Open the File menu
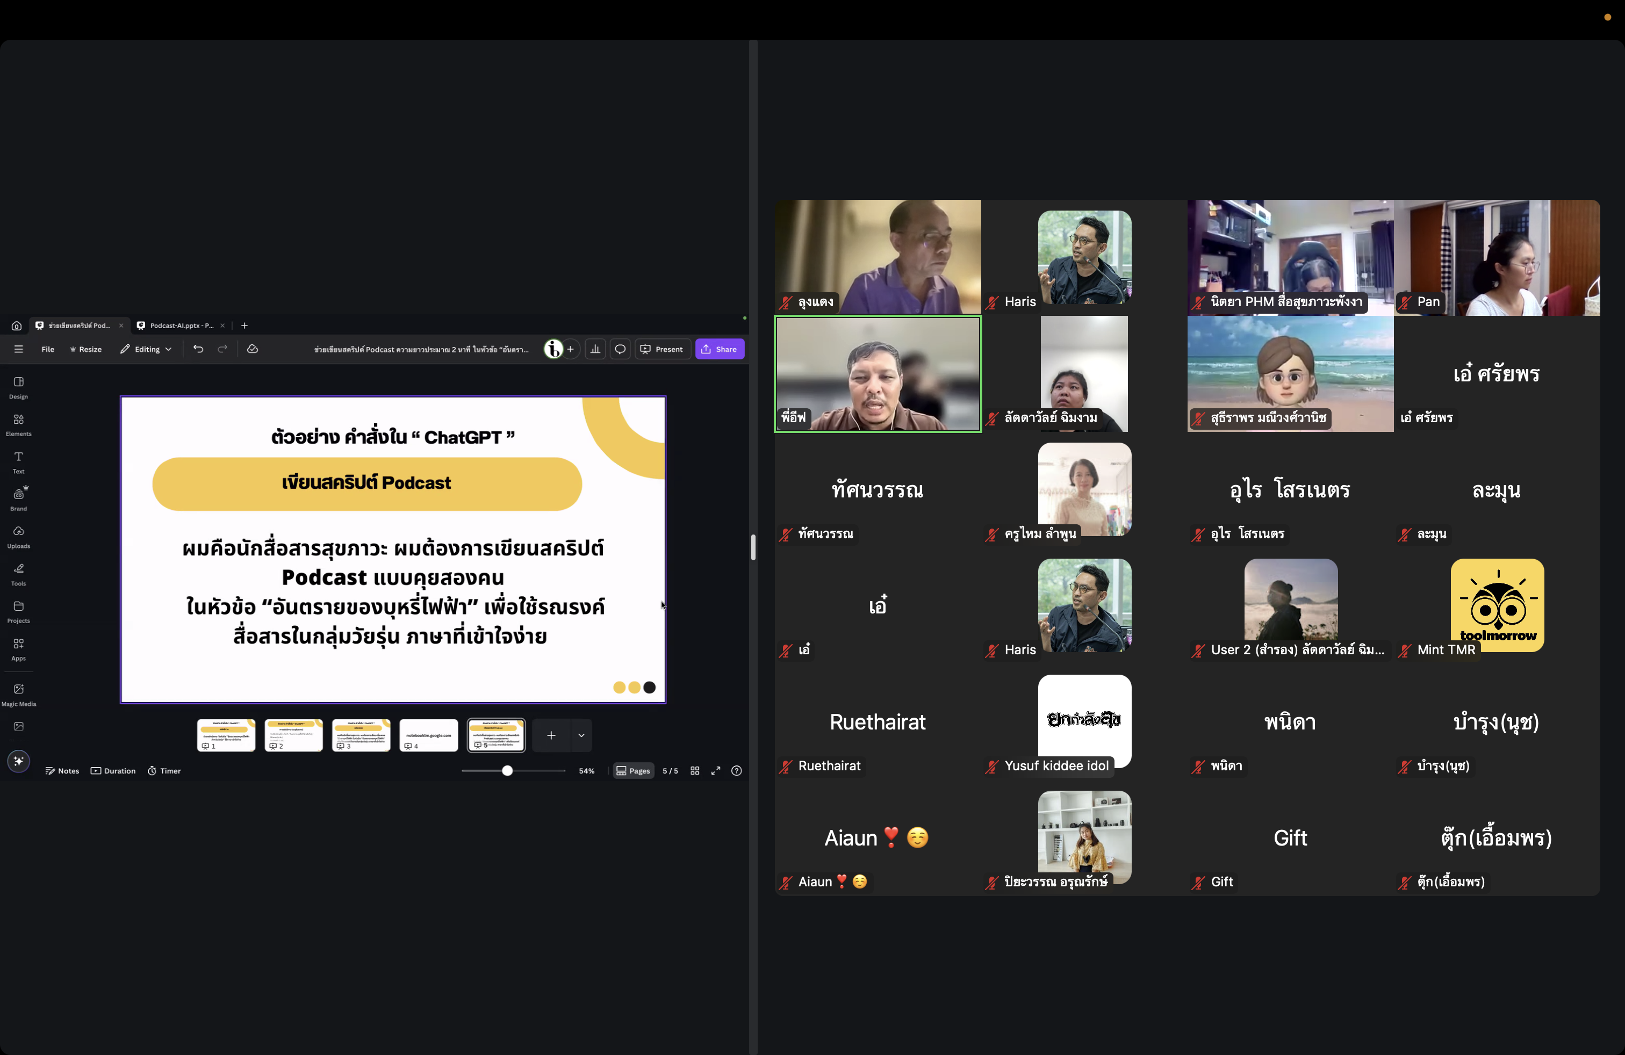This screenshot has width=1625, height=1055. [x=48, y=349]
